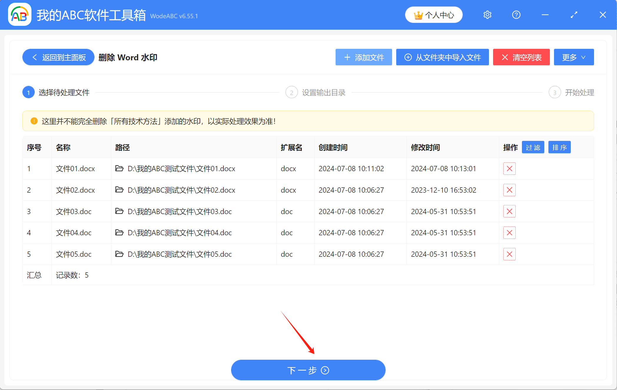Open the settings gear icon
Screen dimensions: 617x390
click(487, 15)
